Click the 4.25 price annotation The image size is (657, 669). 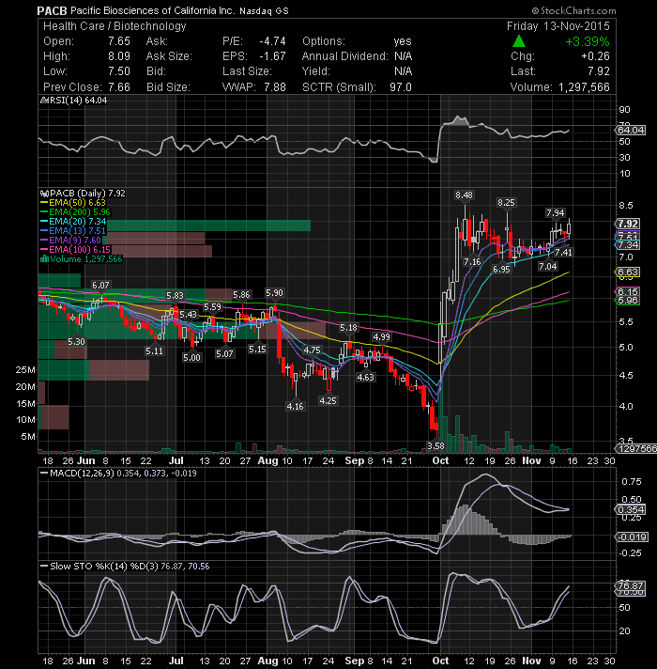coord(328,400)
